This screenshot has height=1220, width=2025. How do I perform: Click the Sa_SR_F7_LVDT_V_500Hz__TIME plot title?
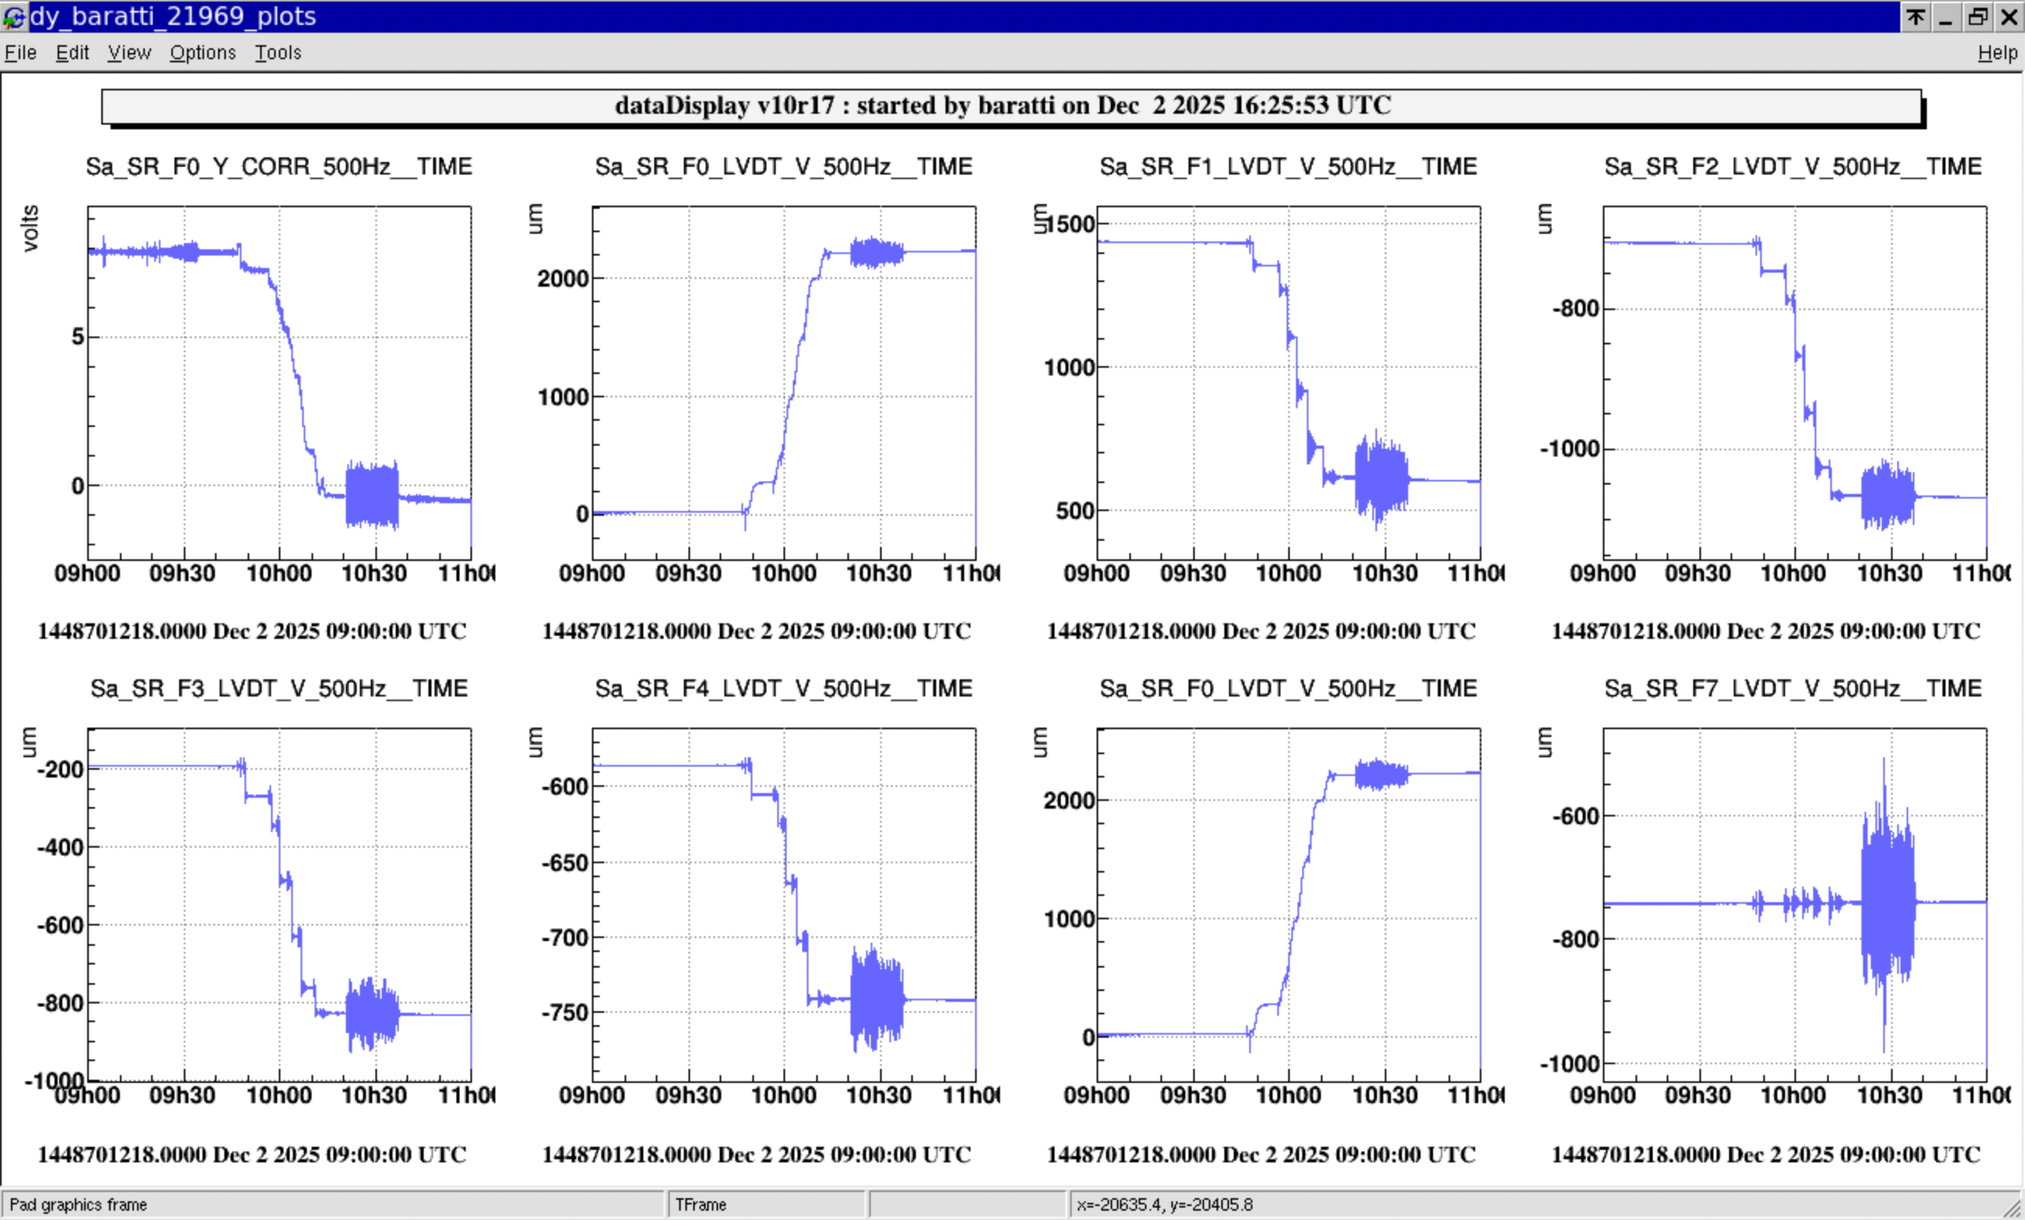click(1793, 688)
